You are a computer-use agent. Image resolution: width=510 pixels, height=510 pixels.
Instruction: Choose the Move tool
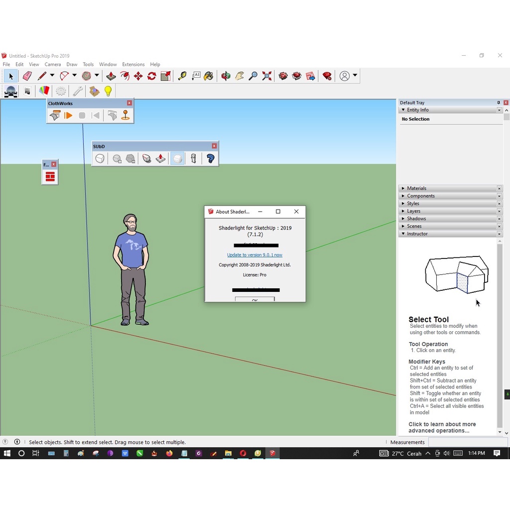138,76
